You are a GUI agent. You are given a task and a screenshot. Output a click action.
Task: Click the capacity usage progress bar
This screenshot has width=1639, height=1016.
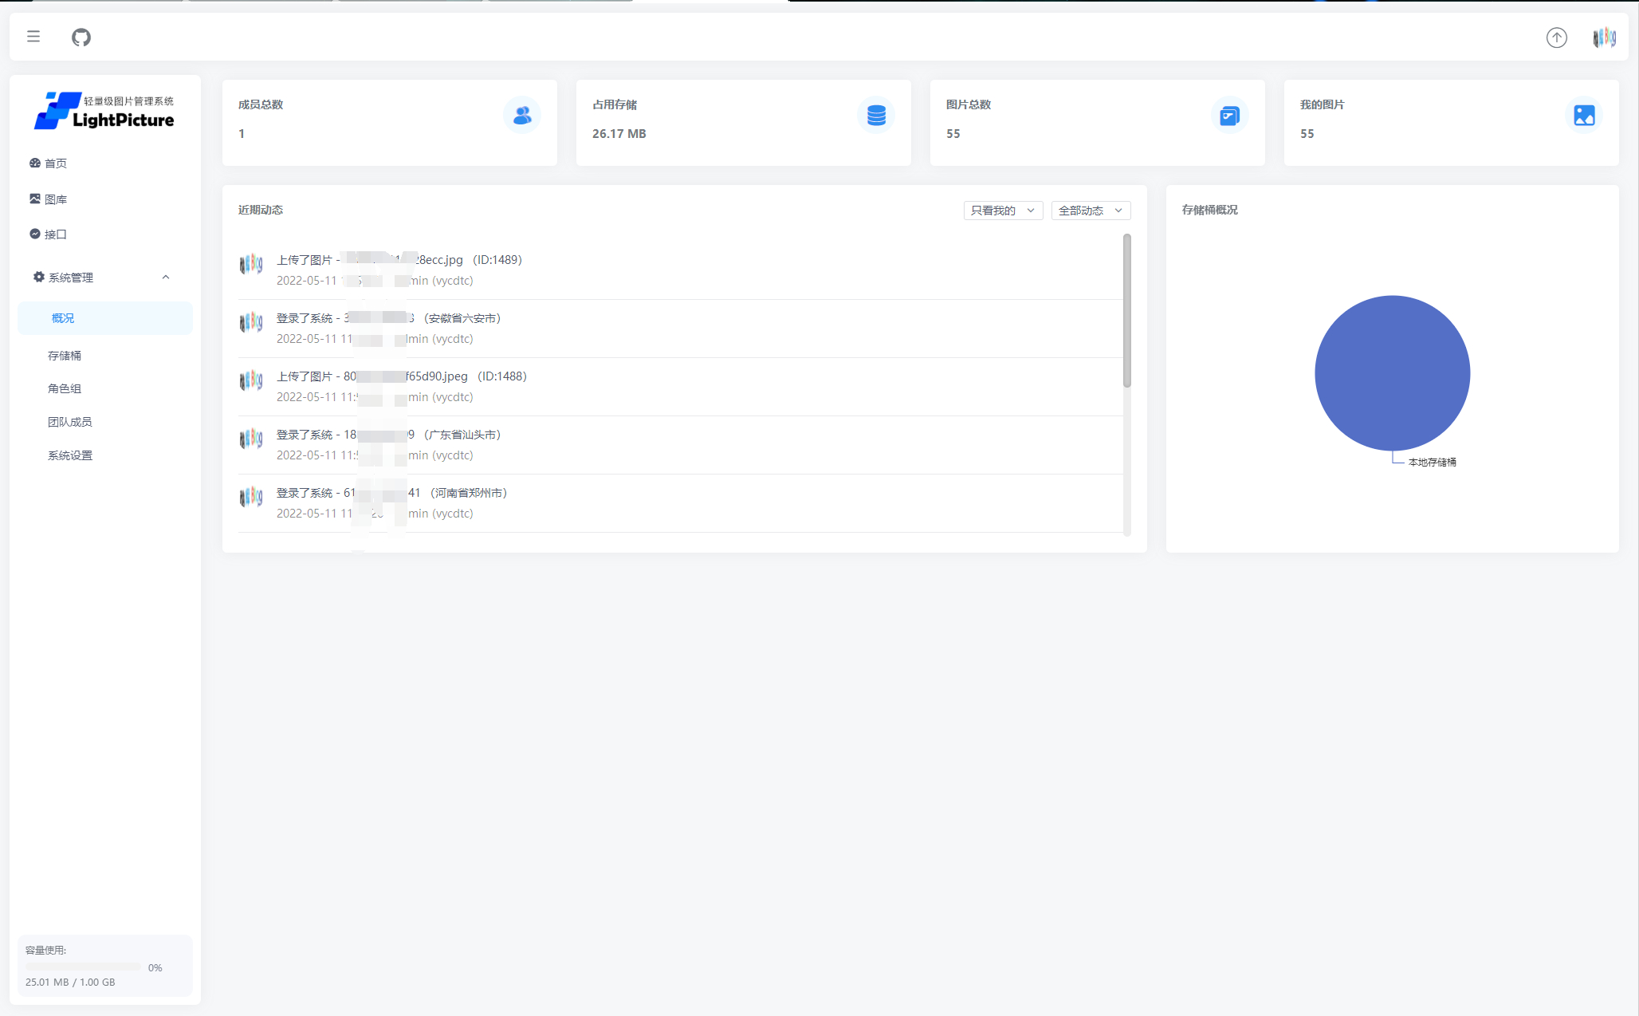click(83, 967)
